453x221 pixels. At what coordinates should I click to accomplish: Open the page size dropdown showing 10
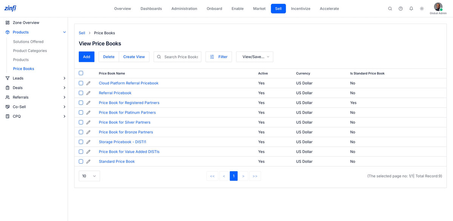click(89, 176)
